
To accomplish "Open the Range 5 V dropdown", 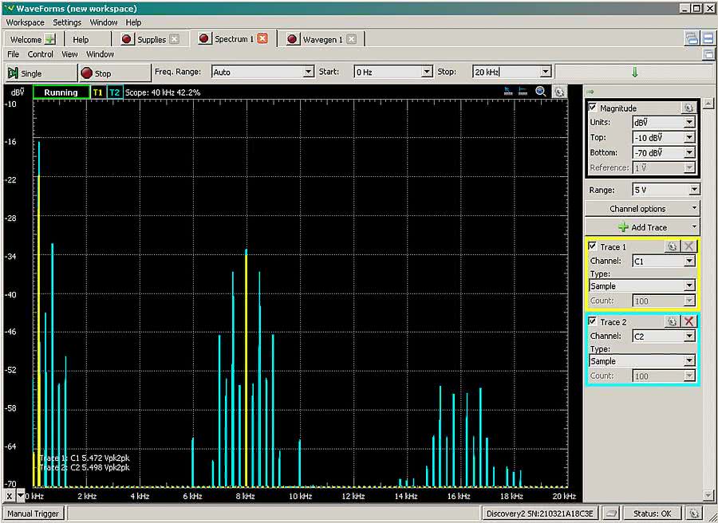I will point(694,190).
